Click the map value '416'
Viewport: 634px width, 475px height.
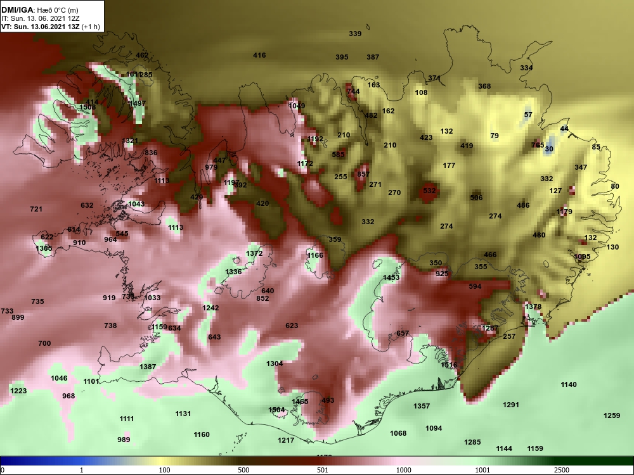click(x=259, y=55)
